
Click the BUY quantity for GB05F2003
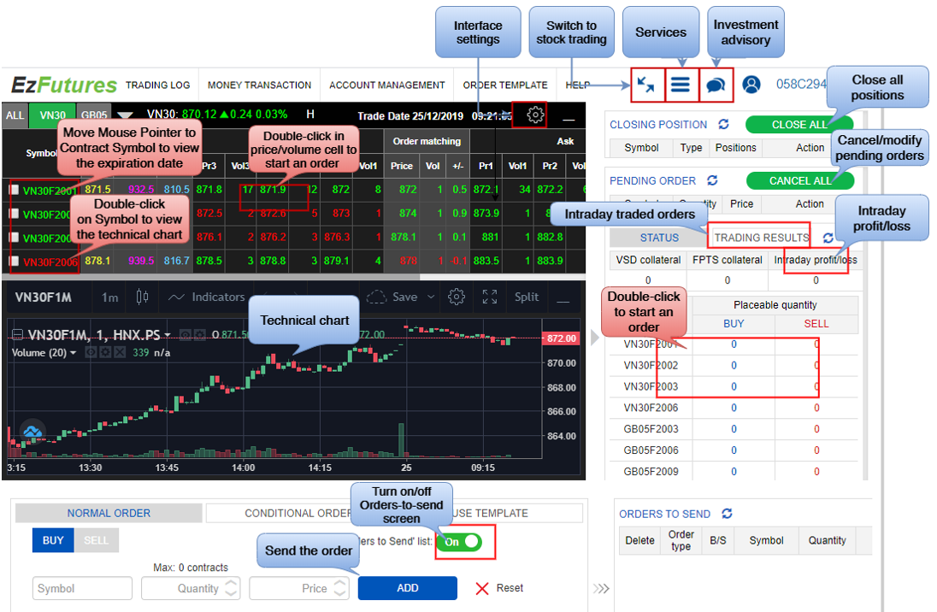(x=734, y=429)
